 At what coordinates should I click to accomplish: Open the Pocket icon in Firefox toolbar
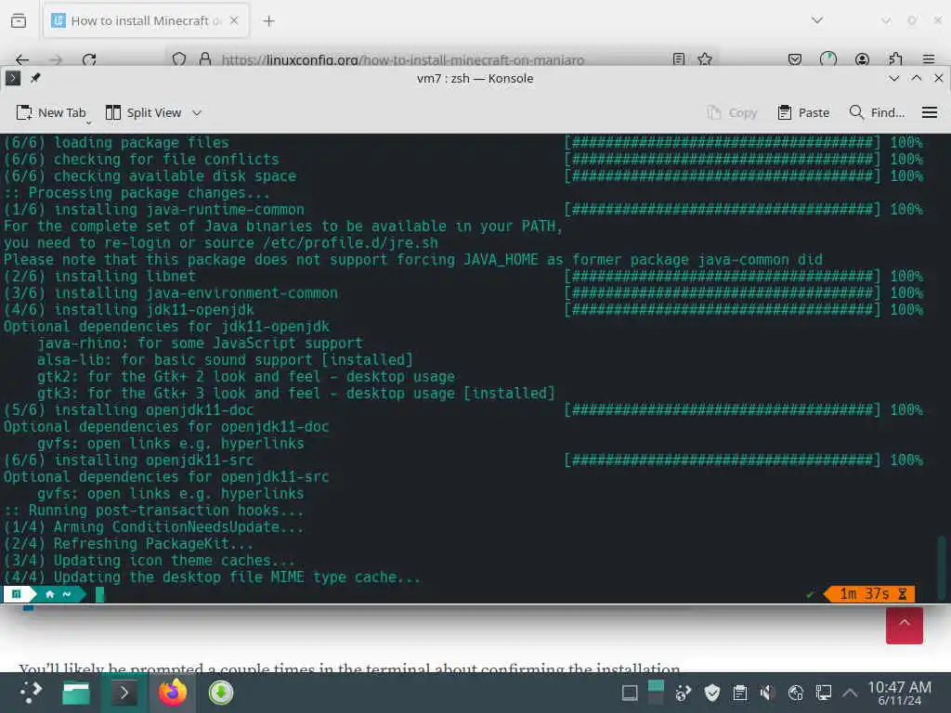[x=795, y=59]
